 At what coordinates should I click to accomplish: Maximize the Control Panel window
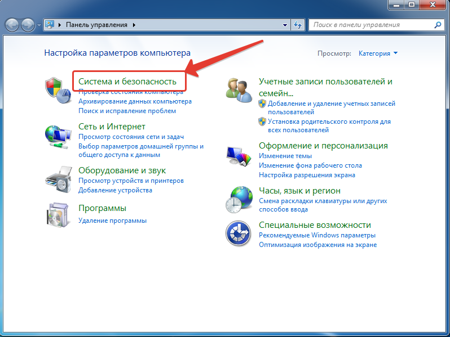click(412, 5)
